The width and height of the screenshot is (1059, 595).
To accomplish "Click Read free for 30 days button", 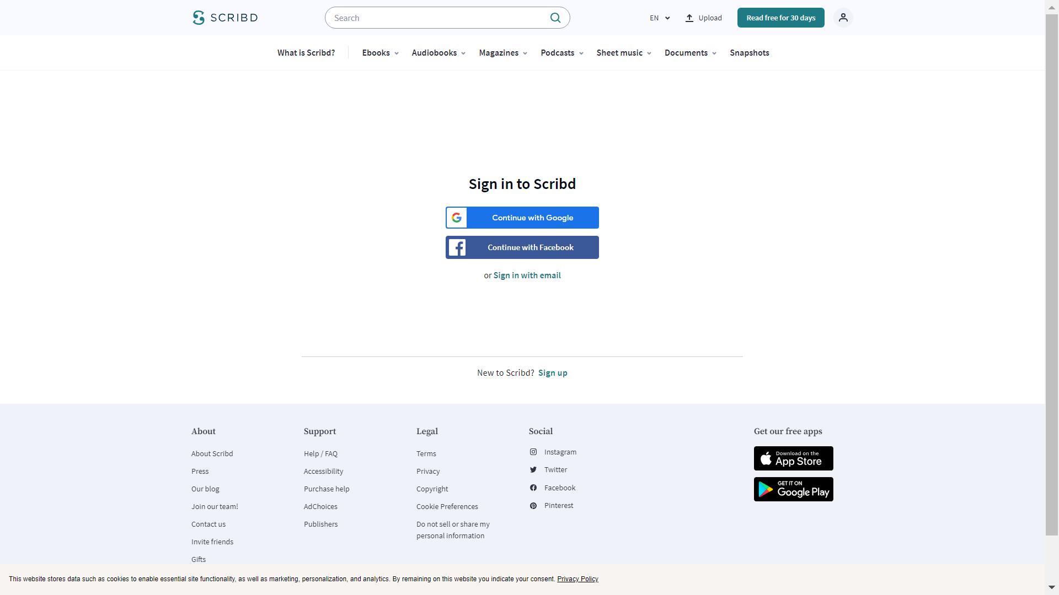I will click(x=780, y=18).
